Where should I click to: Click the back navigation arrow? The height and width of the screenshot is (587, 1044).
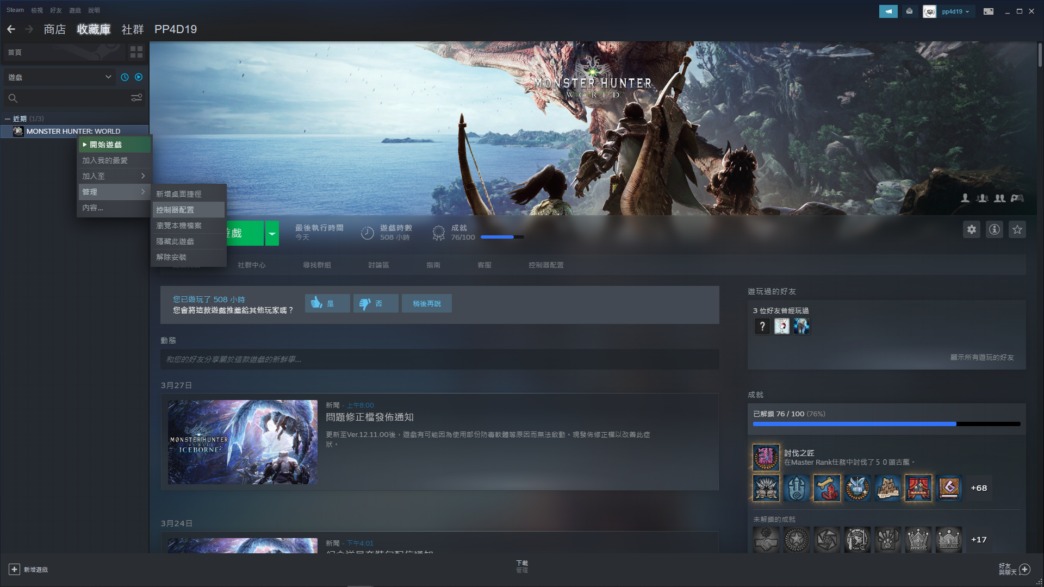pyautogui.click(x=11, y=29)
